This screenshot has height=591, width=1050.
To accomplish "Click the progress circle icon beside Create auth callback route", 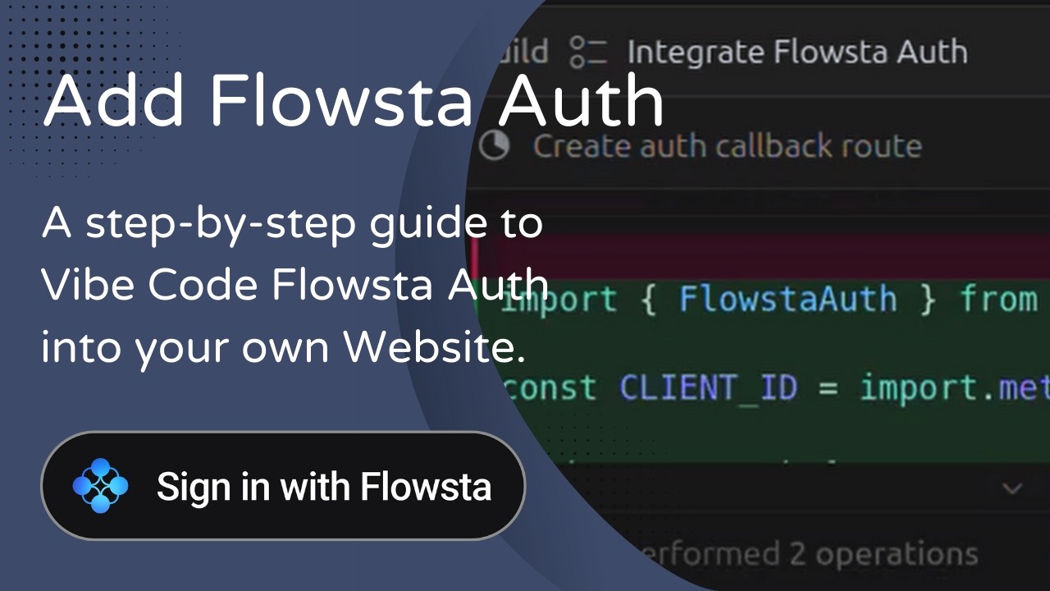I will 494,146.
